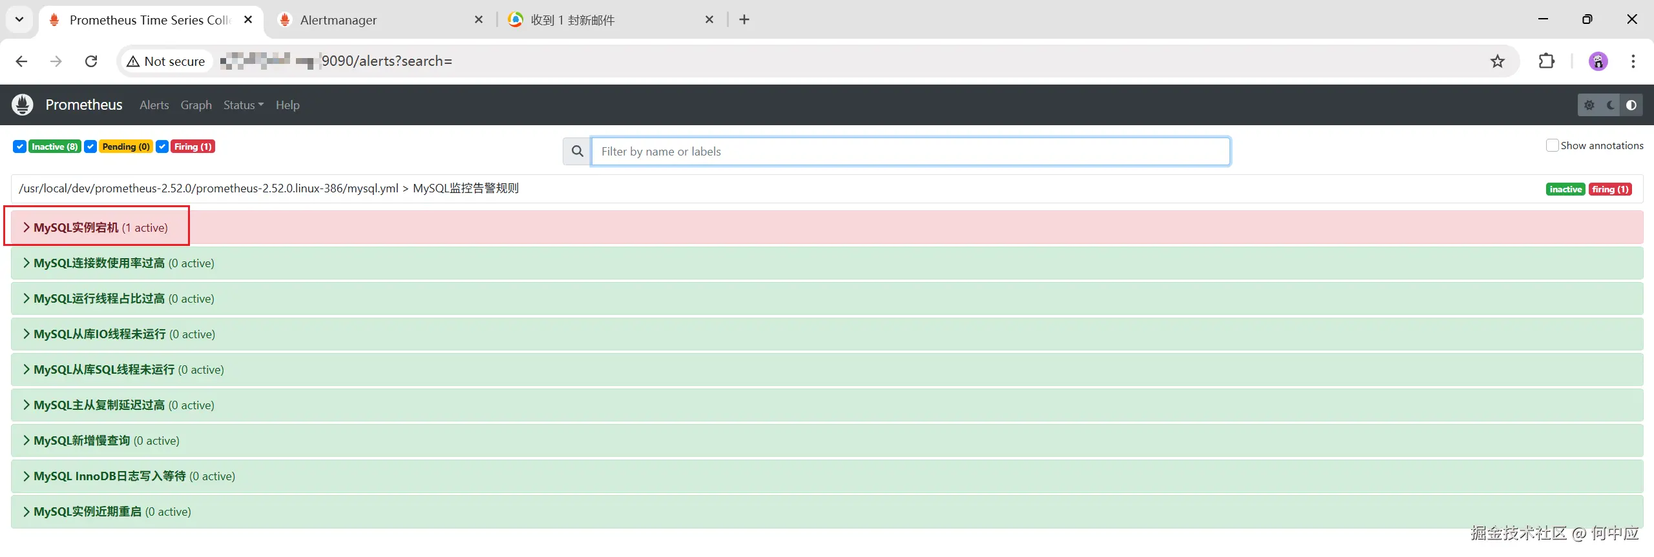Open the Alerts nav item
The image size is (1654, 557).
pos(154,105)
